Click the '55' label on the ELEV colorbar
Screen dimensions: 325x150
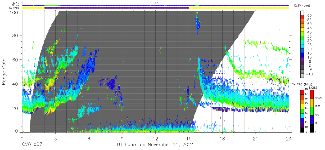click(309, 20)
